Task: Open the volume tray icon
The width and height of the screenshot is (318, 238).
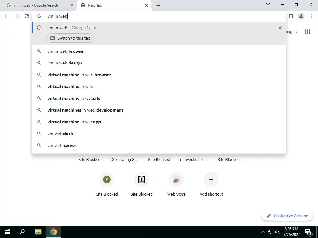Action: [278, 232]
